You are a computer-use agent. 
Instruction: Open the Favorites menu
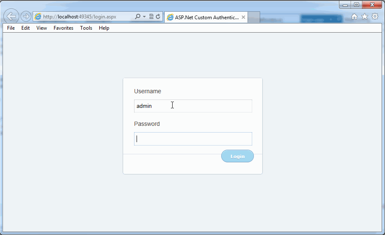pyautogui.click(x=63, y=28)
